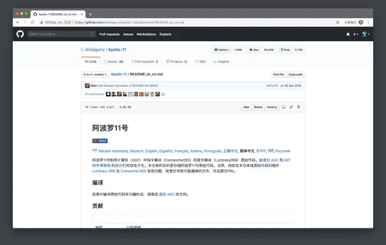Viewport: 386px width, 245px height.
Task: Click the 1,069 watchers count
Action: pyautogui.click(x=238, y=50)
